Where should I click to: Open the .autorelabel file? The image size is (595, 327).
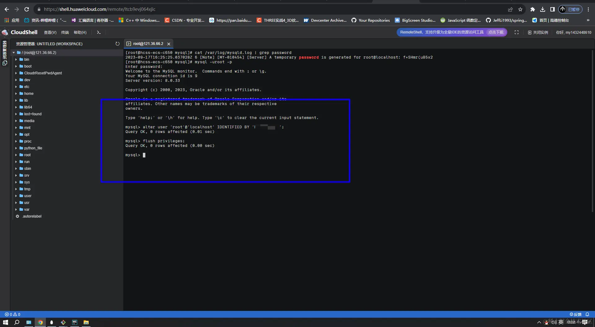32,216
